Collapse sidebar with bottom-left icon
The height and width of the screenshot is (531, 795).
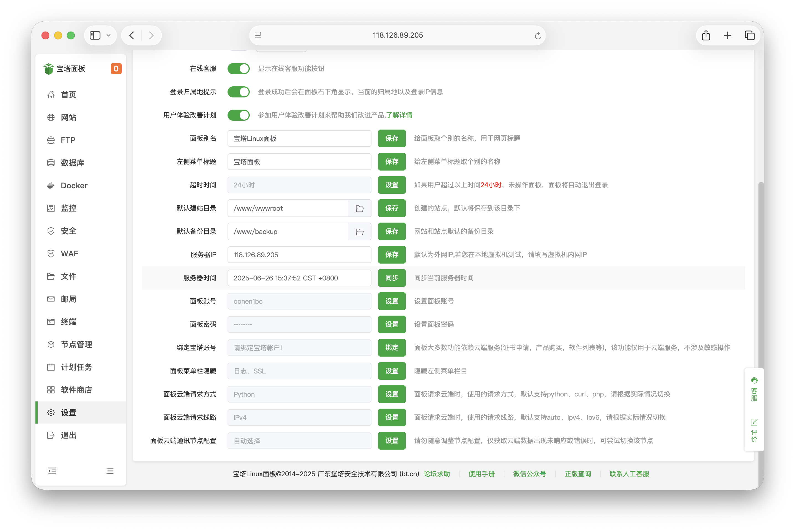point(52,471)
